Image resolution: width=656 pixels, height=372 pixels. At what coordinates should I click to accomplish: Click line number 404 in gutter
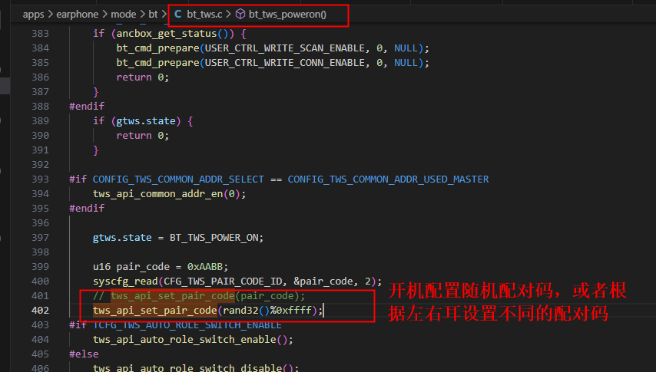pos(40,339)
